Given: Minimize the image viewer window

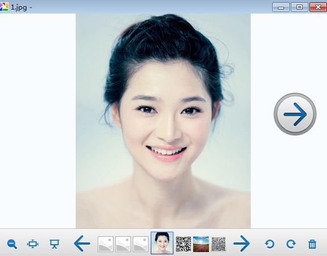Looking at the screenshot, I should pos(281,7).
